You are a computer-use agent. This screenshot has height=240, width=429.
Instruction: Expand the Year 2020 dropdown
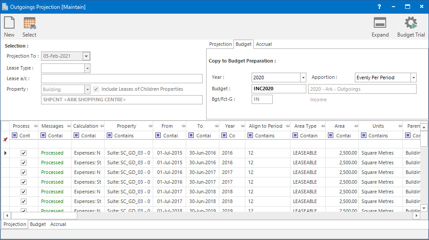pyautogui.click(x=303, y=78)
